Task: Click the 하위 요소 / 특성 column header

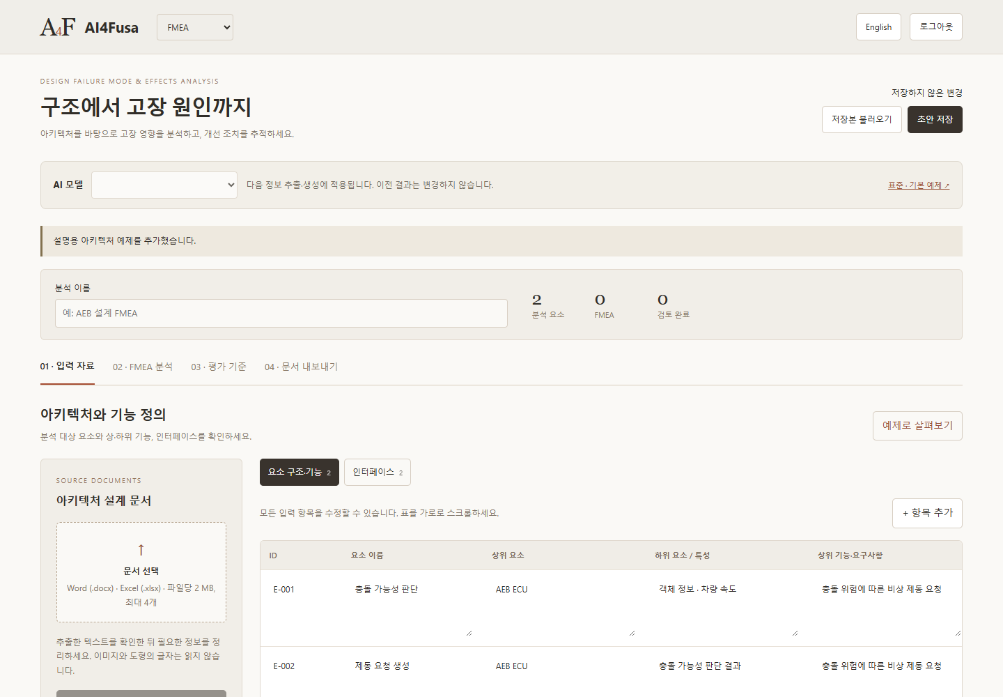Action: (x=682, y=556)
